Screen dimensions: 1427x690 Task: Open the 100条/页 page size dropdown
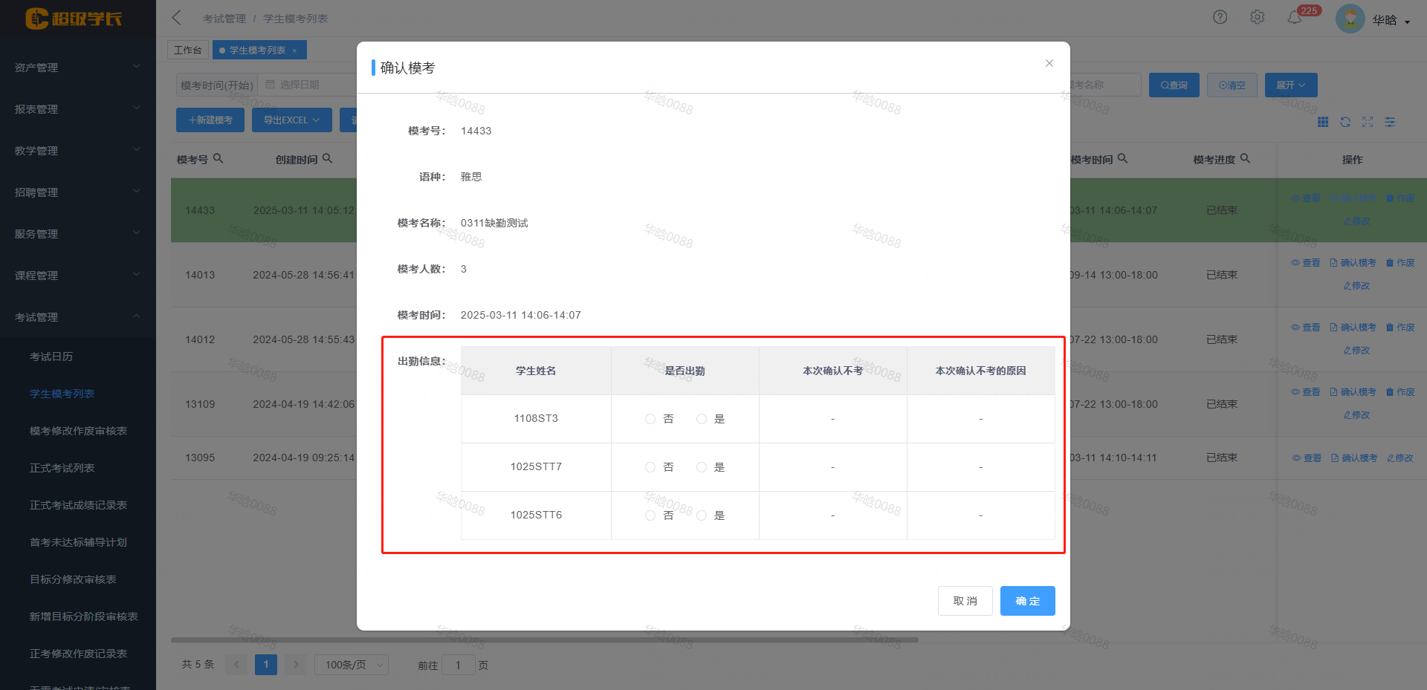tap(351, 665)
